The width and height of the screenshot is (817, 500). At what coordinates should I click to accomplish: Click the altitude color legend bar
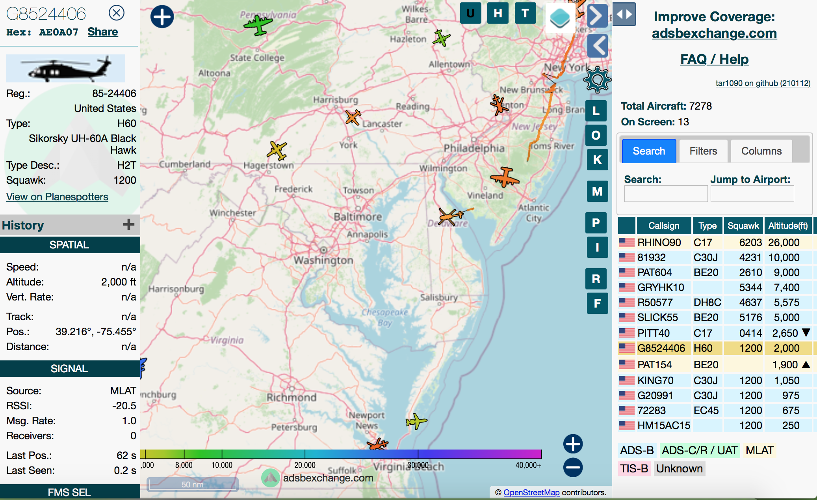[341, 454]
